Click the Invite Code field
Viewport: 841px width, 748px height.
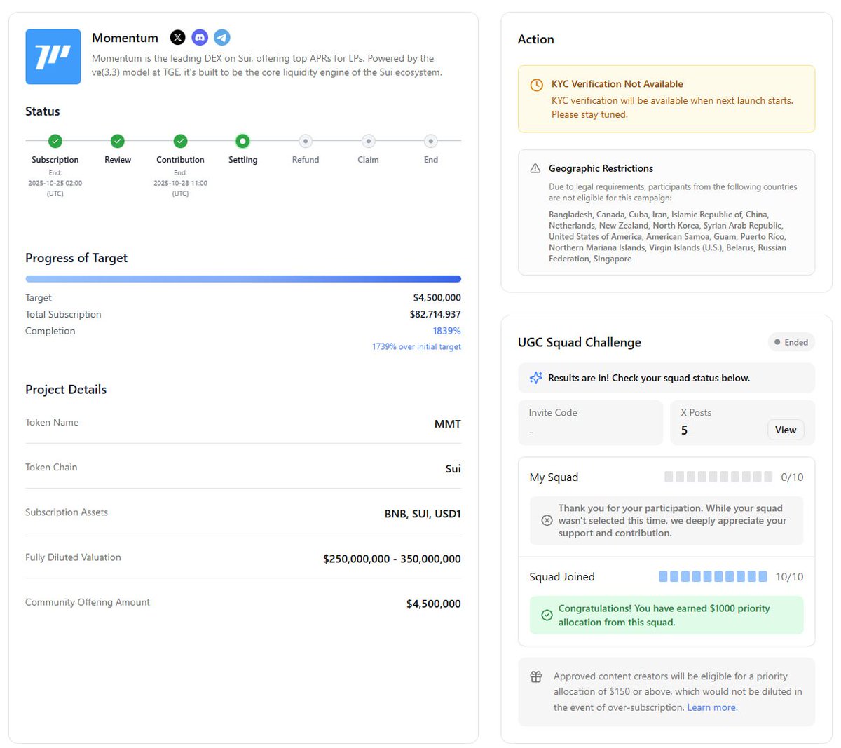tap(590, 423)
